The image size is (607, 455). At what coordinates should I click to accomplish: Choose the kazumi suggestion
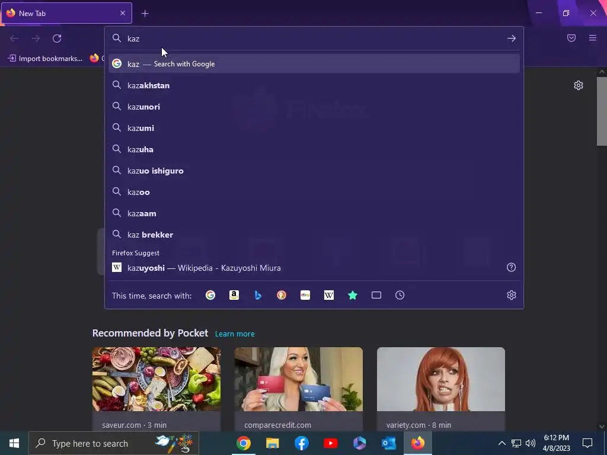(314, 128)
